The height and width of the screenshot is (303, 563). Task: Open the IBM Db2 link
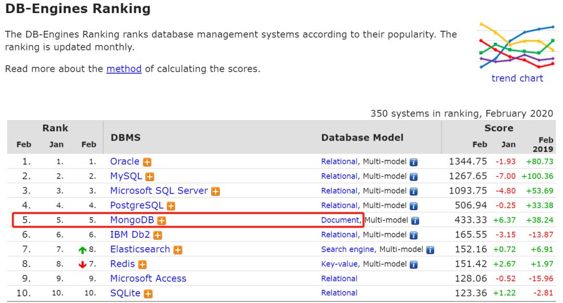click(130, 235)
